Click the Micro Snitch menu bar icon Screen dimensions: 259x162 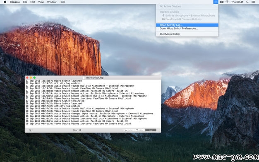pyautogui.click(x=216, y=2)
